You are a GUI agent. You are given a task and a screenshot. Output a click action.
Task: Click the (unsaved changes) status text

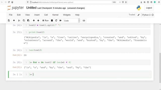tap(76, 8)
